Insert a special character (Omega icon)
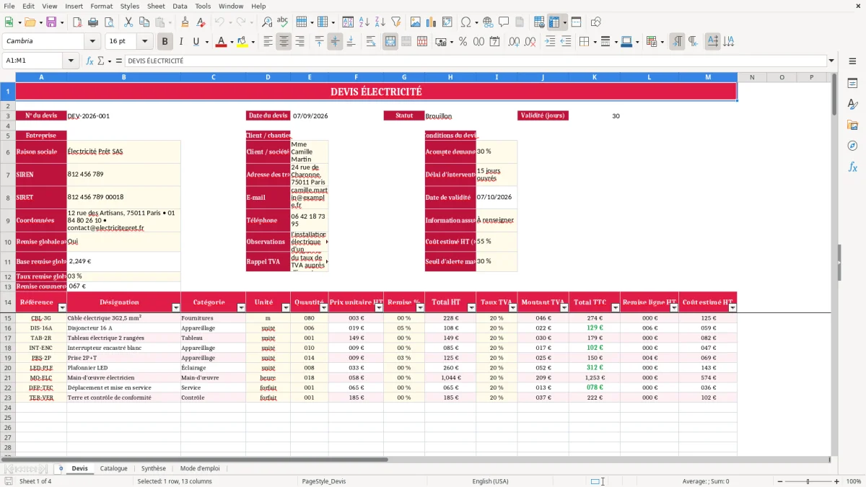This screenshot has height=487, width=866. click(x=465, y=22)
